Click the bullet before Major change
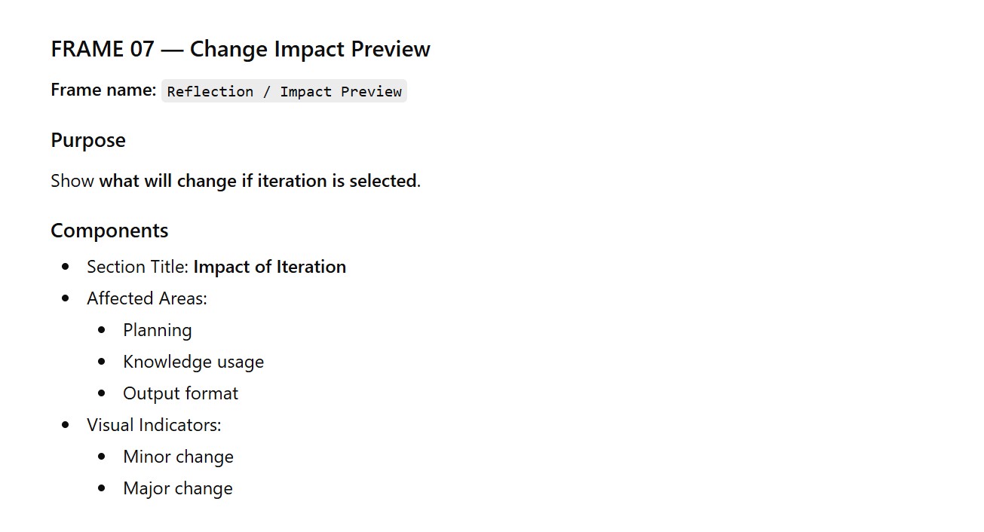The width and height of the screenshot is (984, 532). click(x=103, y=488)
